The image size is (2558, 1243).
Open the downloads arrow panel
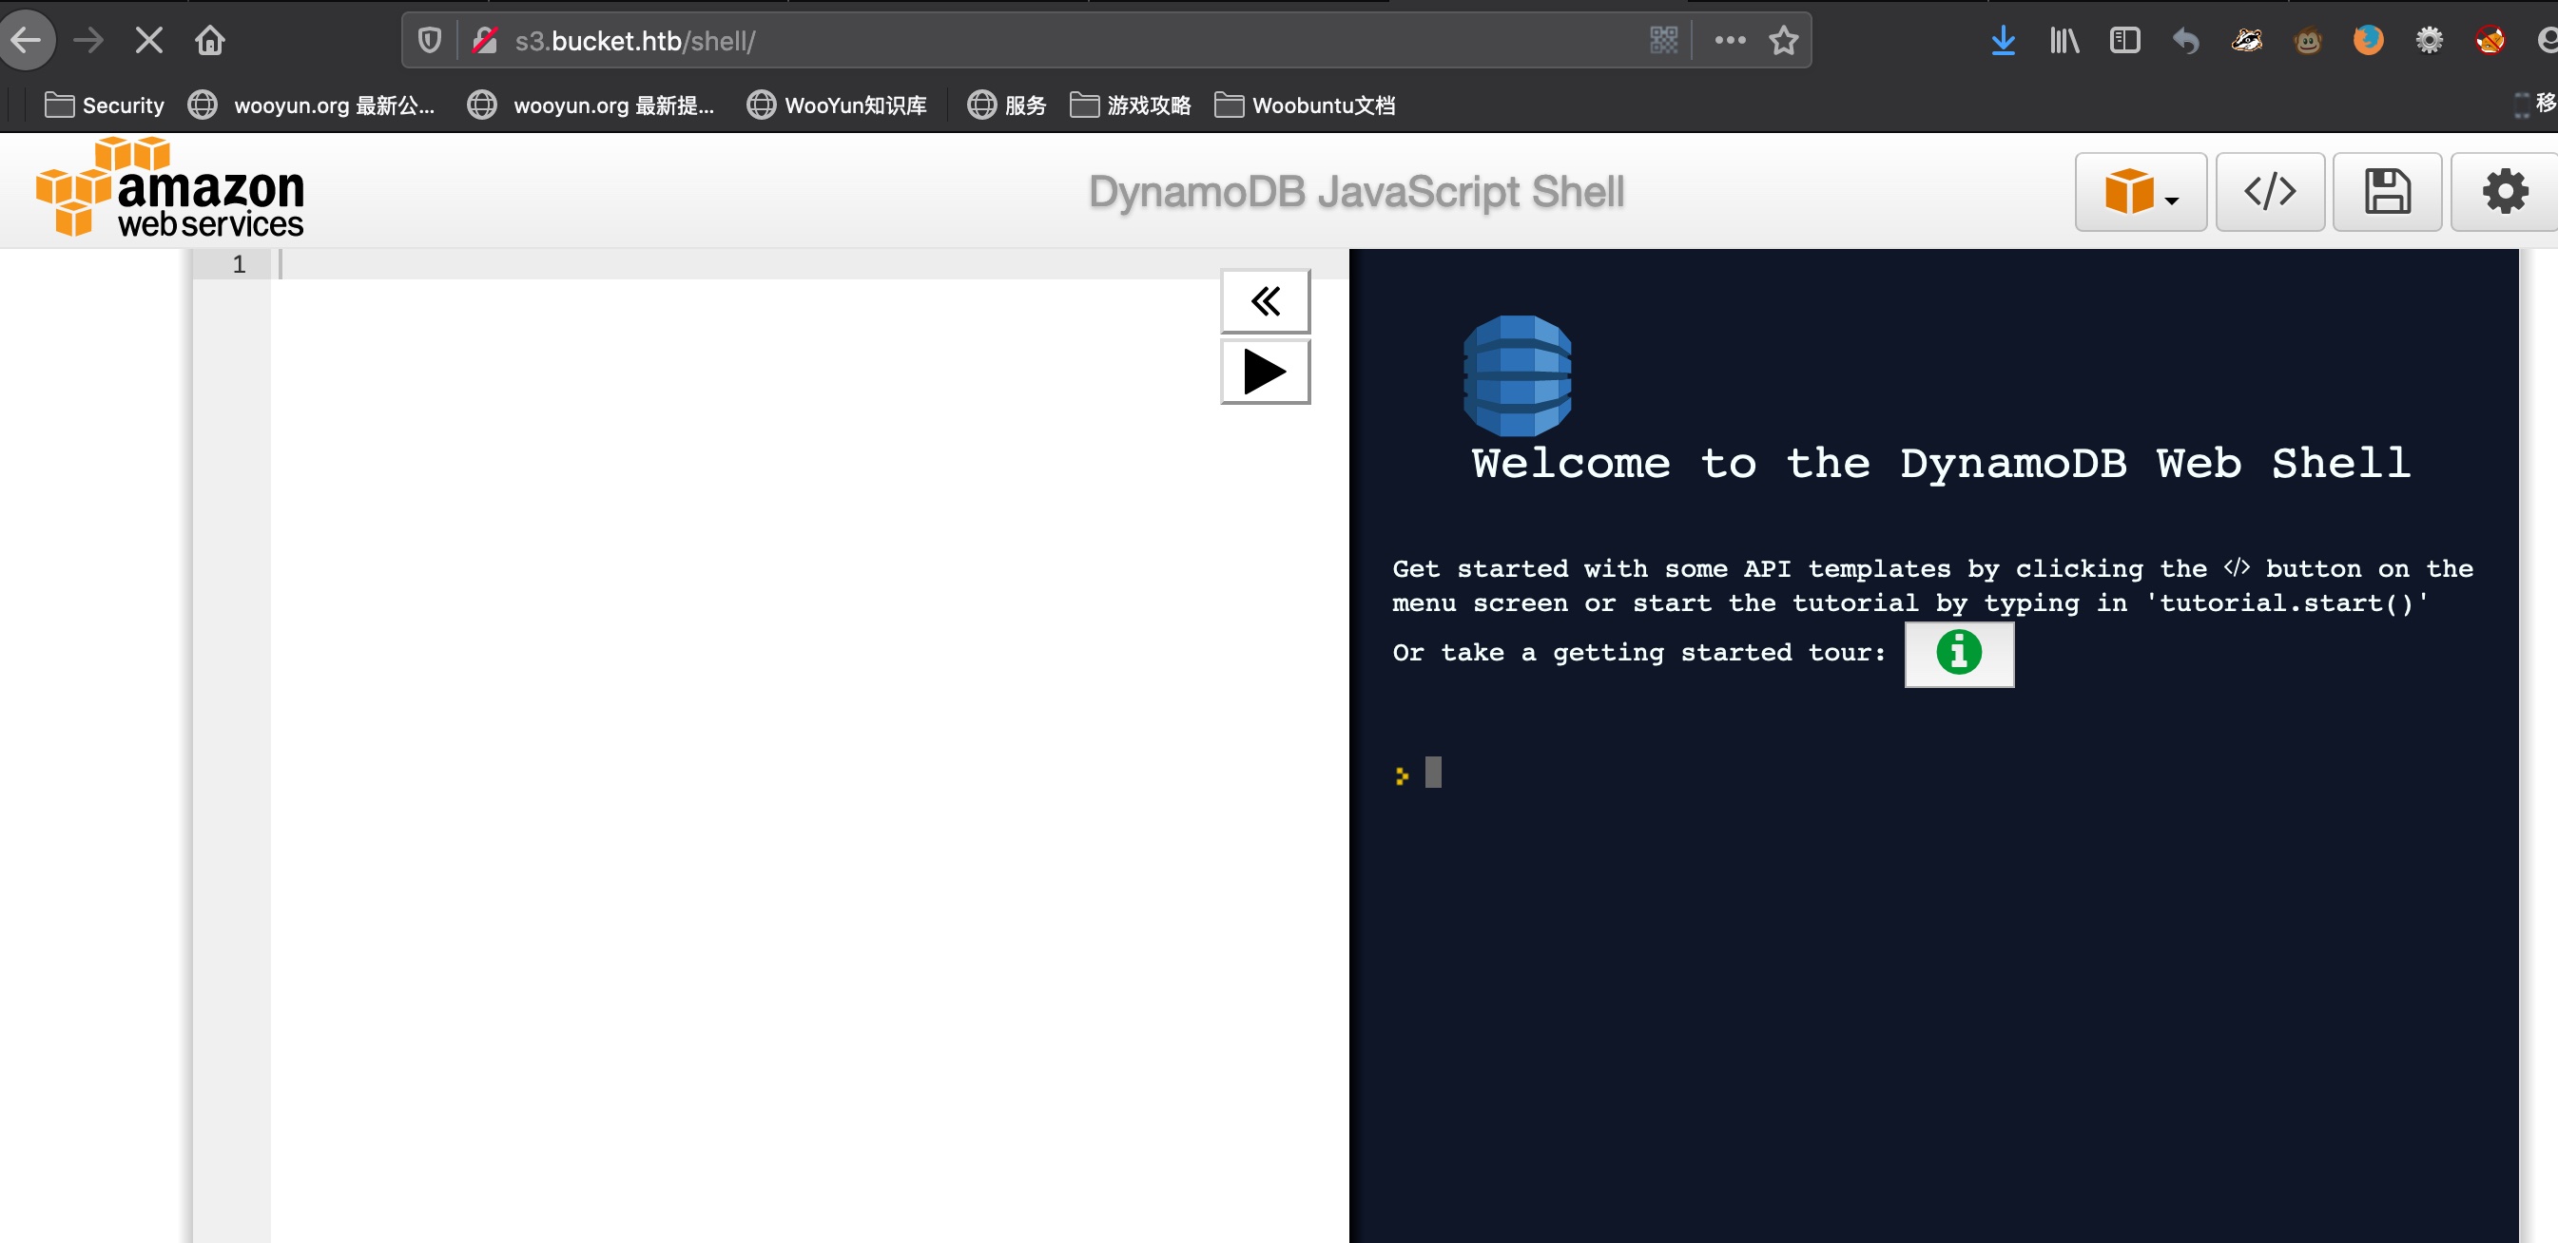tap(2003, 41)
